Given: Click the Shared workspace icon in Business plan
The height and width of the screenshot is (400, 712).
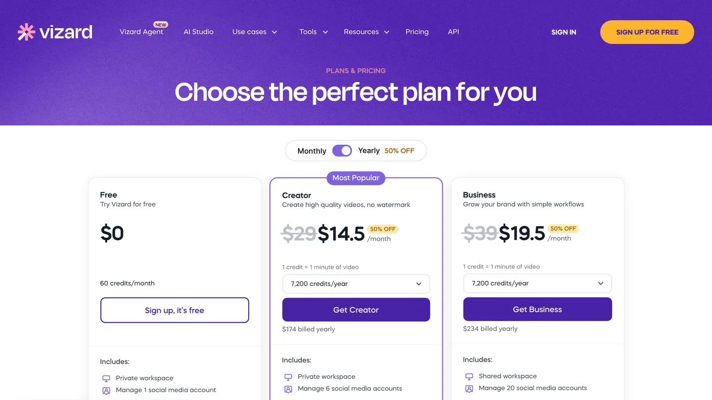Looking at the screenshot, I should pyautogui.click(x=469, y=376).
